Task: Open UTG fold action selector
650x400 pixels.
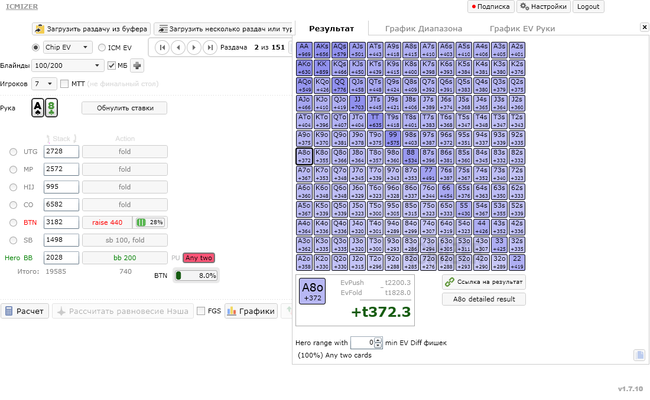Action: point(125,152)
